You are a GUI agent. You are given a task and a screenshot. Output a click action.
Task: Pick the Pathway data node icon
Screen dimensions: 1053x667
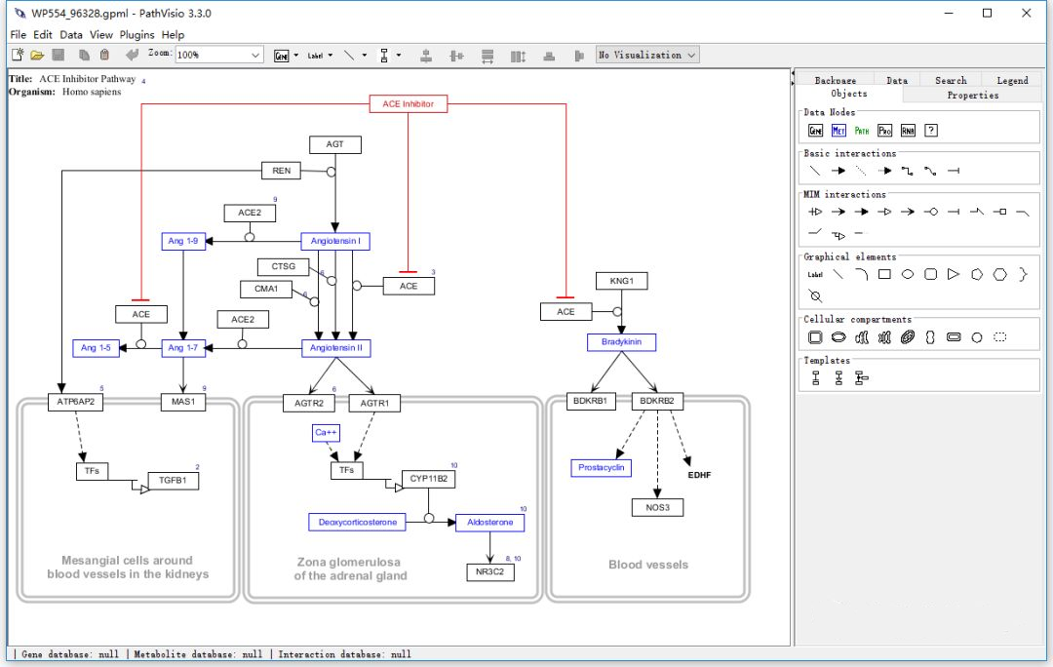(x=862, y=131)
